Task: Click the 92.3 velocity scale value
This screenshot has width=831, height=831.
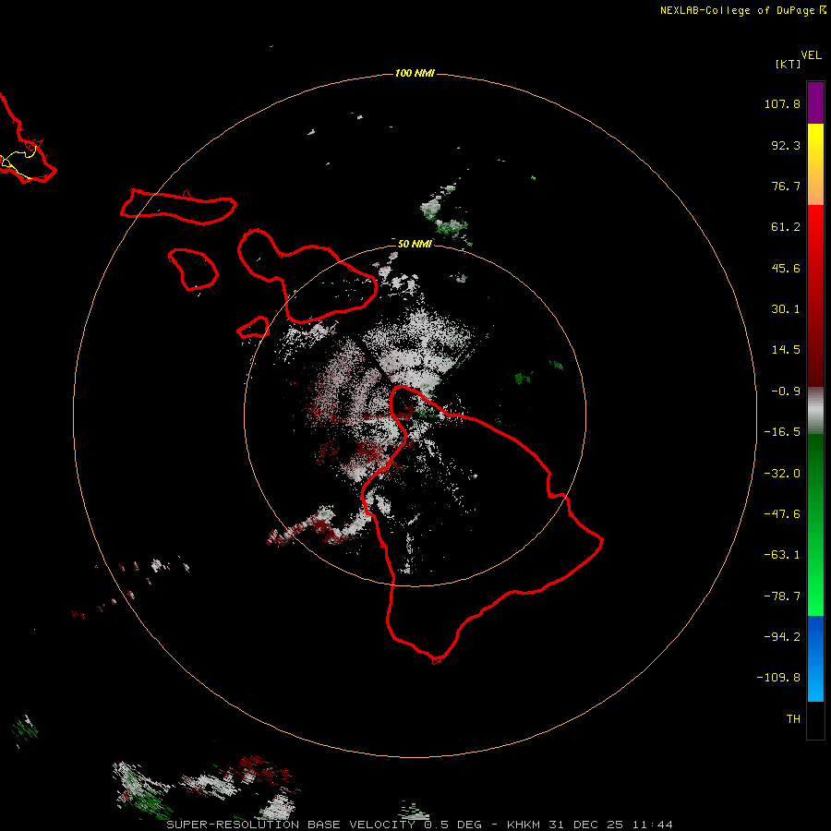Action: 786,145
